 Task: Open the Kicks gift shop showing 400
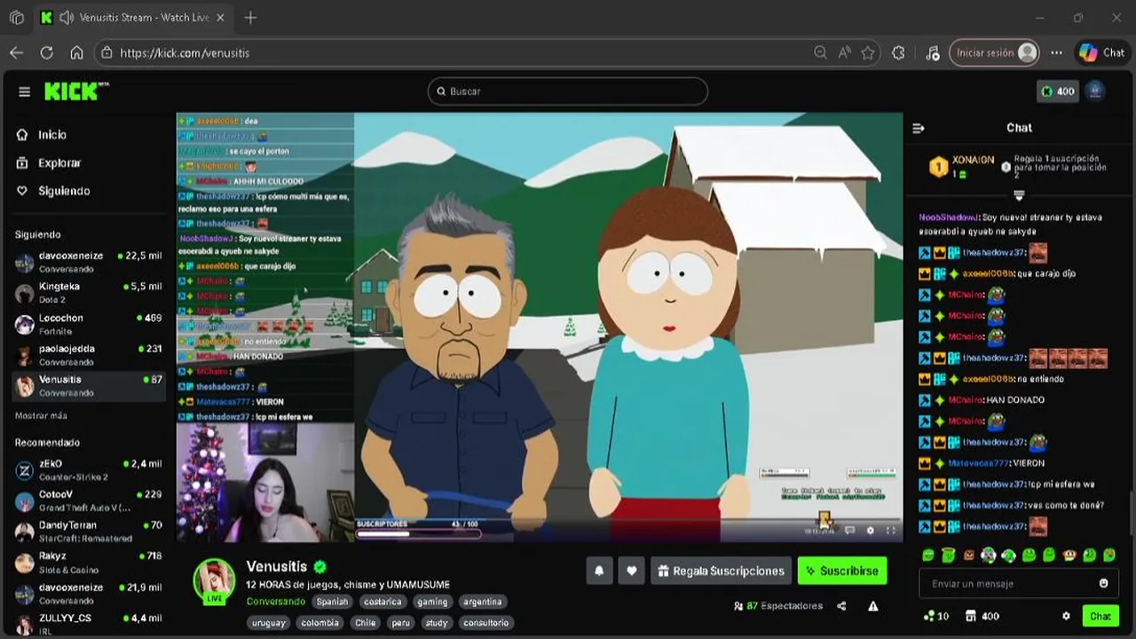(x=982, y=616)
